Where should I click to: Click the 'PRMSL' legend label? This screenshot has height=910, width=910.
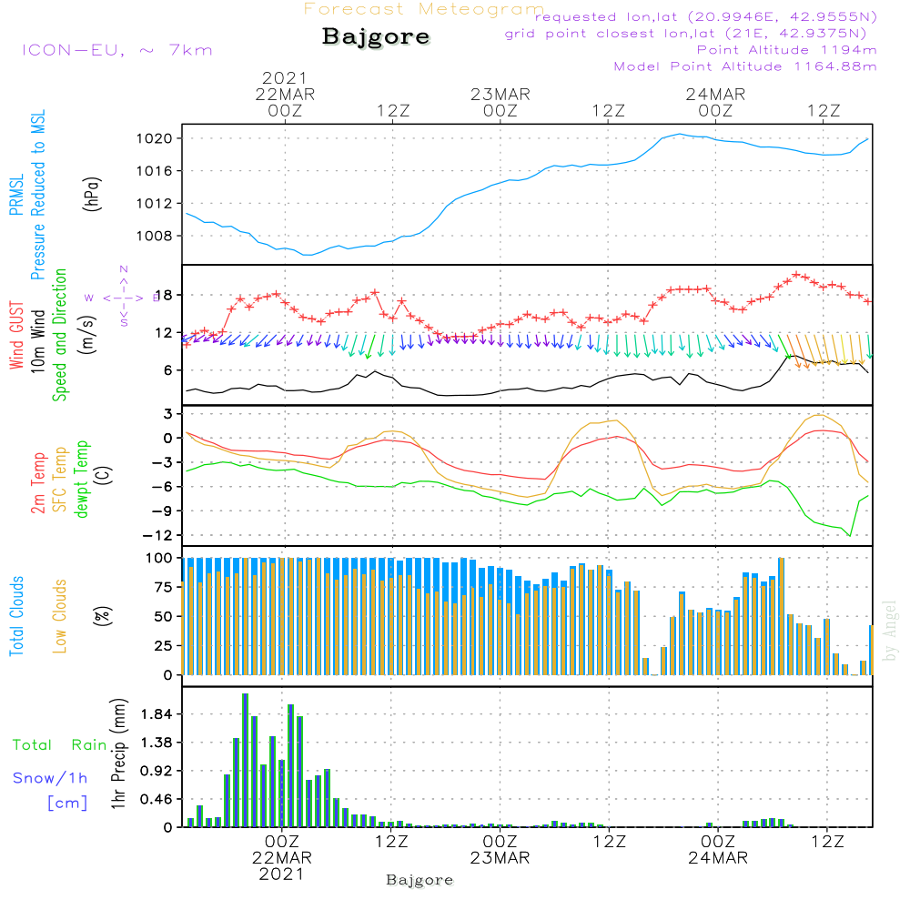(16, 195)
